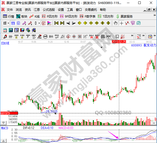157x143 pixels.
Task: Click the 2015-02-25 date marker
Action: coord(119,42)
